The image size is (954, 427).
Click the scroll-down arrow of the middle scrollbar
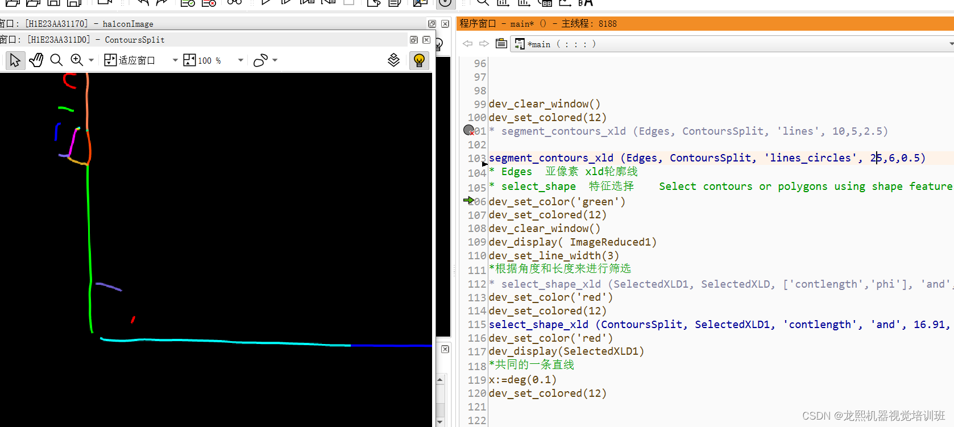point(440,422)
